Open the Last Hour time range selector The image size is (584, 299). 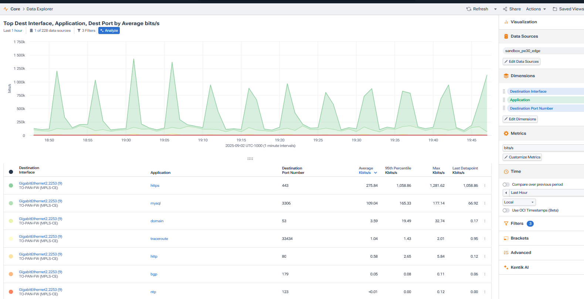pyautogui.click(x=546, y=193)
